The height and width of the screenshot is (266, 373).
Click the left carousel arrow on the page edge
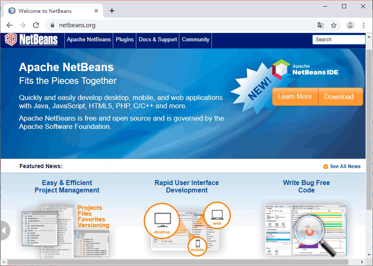coord(5,230)
